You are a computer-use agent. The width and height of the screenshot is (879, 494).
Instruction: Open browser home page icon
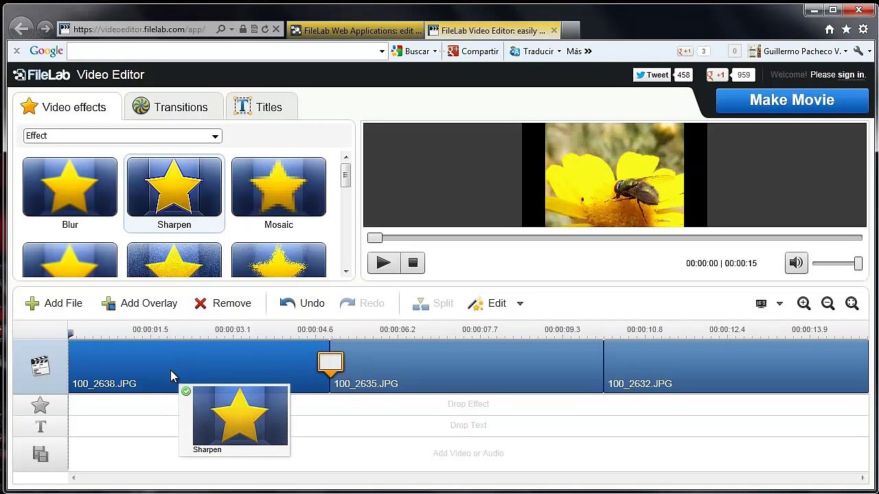pyautogui.click(x=830, y=30)
